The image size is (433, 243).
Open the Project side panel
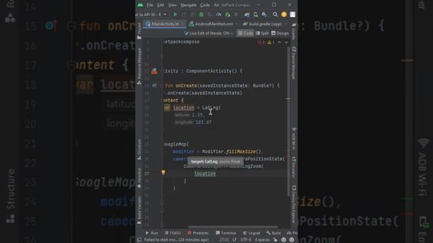pos(139,30)
